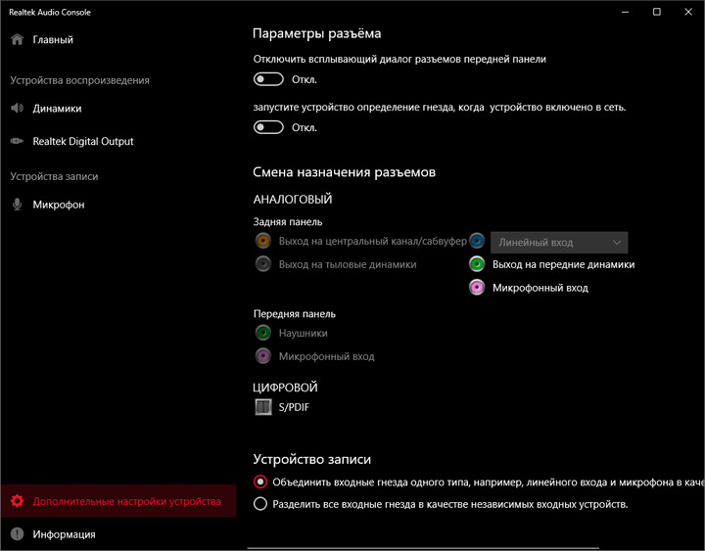The height and width of the screenshot is (551, 705).
Task: Select Микрофон recording device
Action: pos(58,205)
